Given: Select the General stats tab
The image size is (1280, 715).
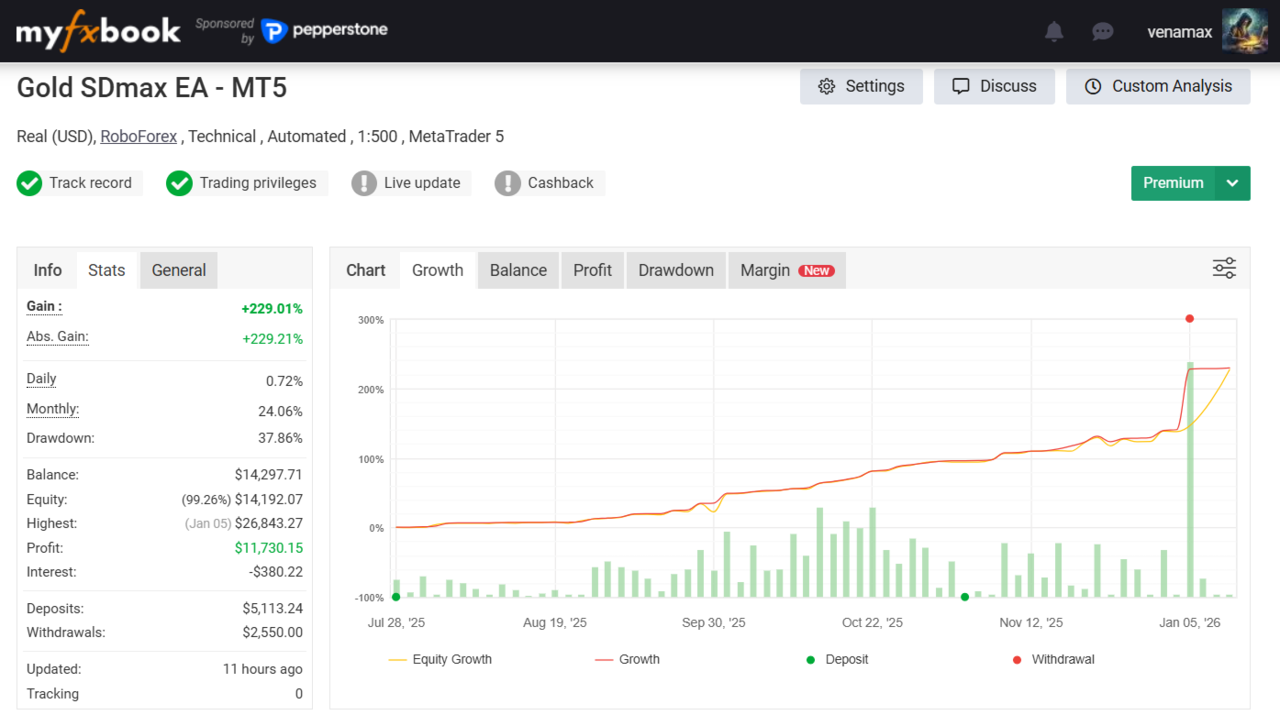Looking at the screenshot, I should point(179,270).
